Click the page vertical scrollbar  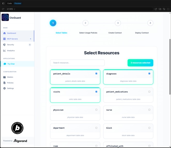(170, 67)
